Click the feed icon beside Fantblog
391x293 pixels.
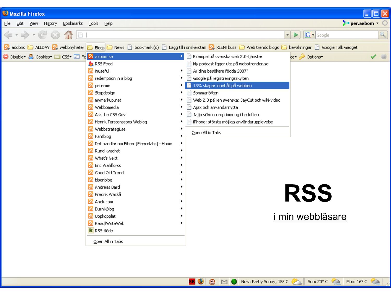(91, 136)
